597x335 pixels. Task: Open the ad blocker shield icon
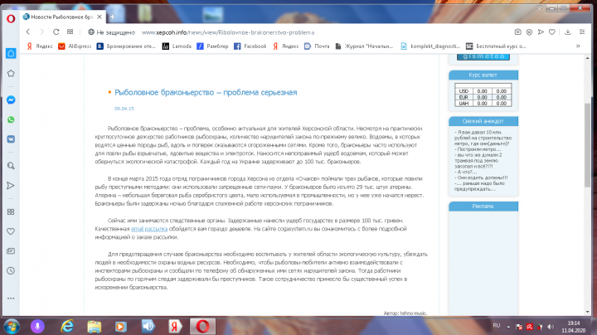point(529,32)
